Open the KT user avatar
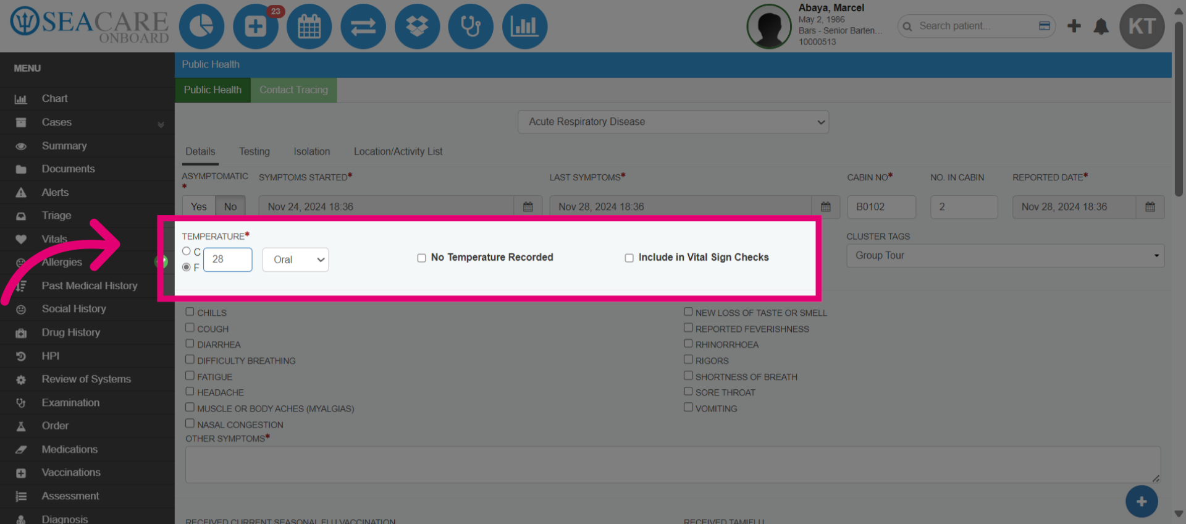 tap(1142, 27)
